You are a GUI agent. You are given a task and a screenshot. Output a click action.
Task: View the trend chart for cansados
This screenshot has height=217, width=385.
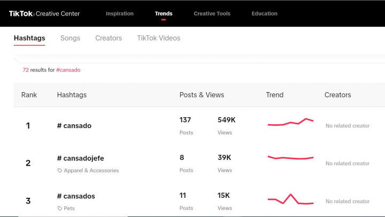click(x=290, y=200)
